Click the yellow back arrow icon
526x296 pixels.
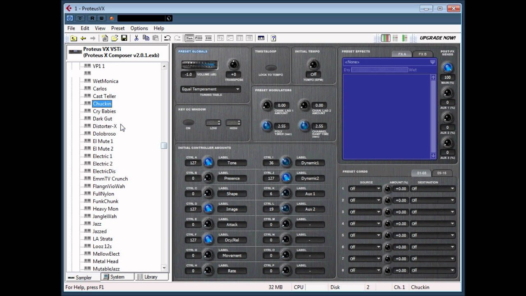[83, 38]
